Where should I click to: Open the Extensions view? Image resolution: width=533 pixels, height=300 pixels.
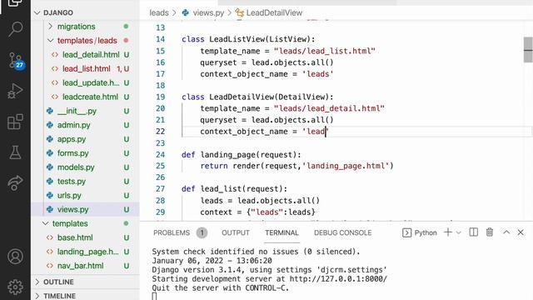click(x=15, y=122)
